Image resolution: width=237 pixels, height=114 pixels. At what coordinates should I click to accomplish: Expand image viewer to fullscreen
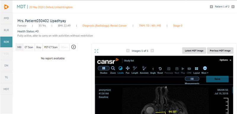click(x=96, y=51)
